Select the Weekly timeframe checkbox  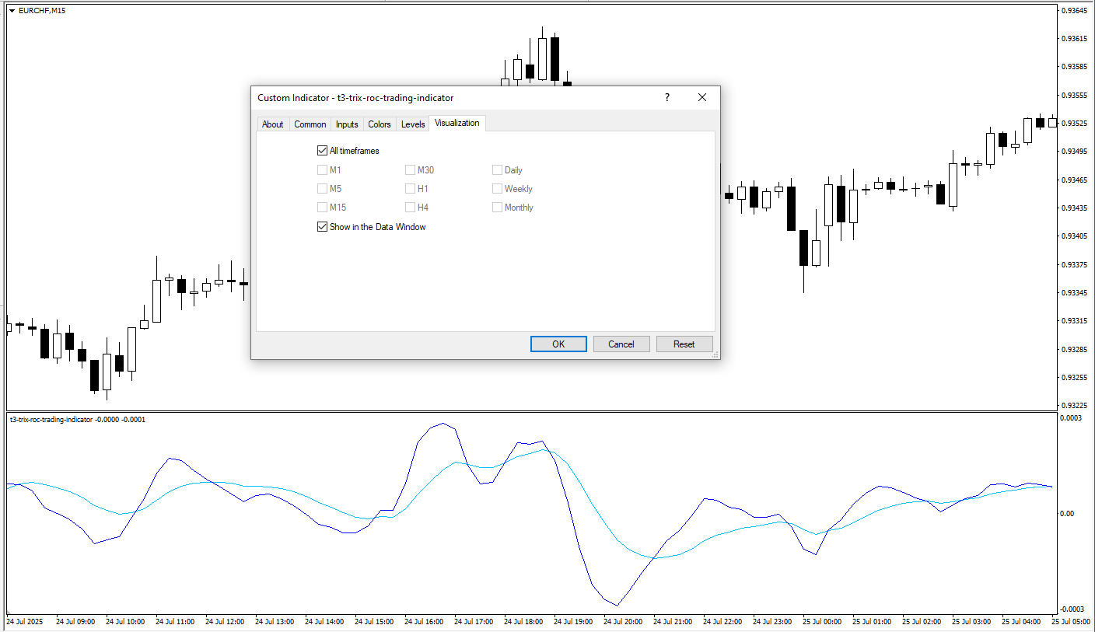(x=497, y=189)
